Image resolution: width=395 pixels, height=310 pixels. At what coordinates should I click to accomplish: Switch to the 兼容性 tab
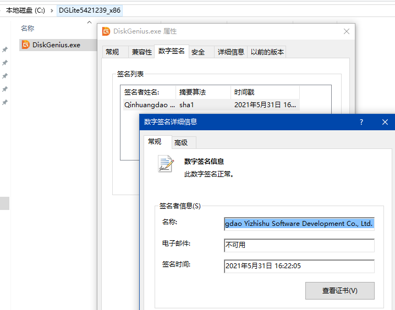coord(141,52)
